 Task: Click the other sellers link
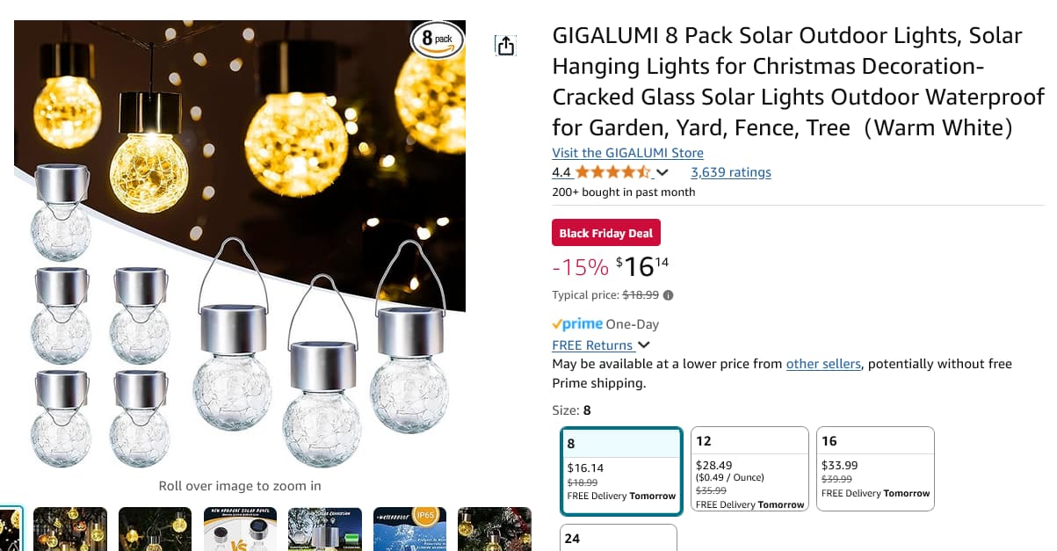(823, 364)
